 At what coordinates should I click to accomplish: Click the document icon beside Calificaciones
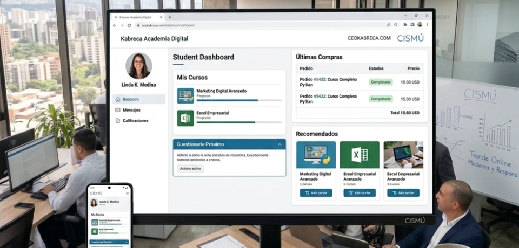coord(117,121)
